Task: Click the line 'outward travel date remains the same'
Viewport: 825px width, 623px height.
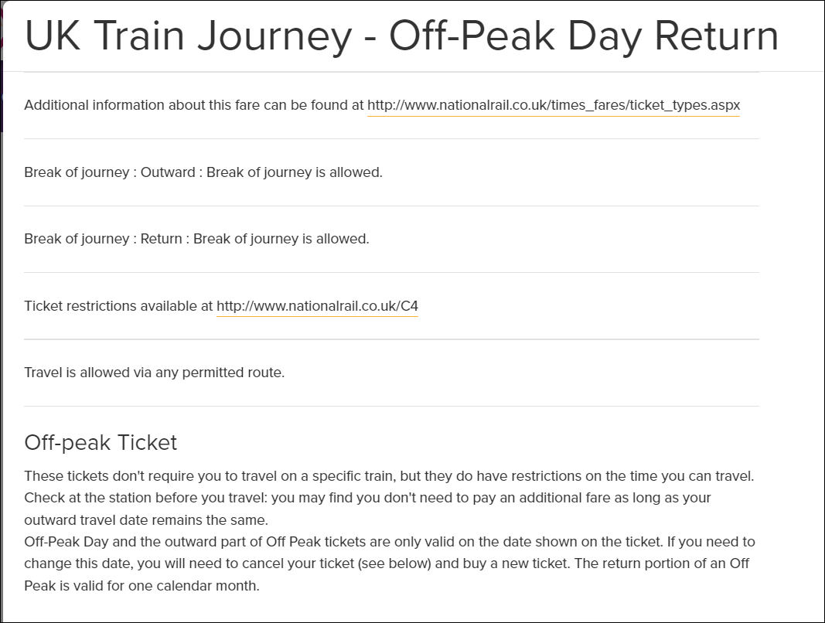Action: coord(146,519)
